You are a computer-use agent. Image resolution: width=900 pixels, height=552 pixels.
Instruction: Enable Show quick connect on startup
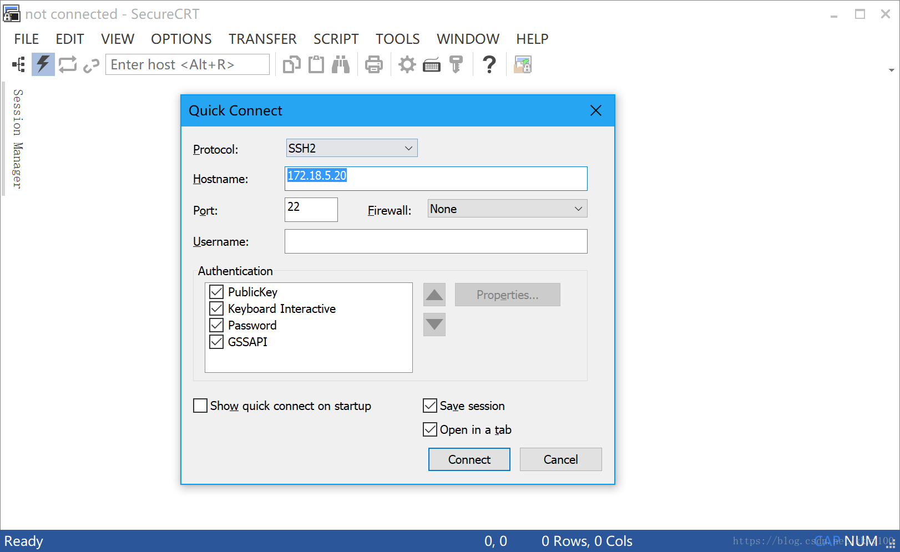pos(200,406)
